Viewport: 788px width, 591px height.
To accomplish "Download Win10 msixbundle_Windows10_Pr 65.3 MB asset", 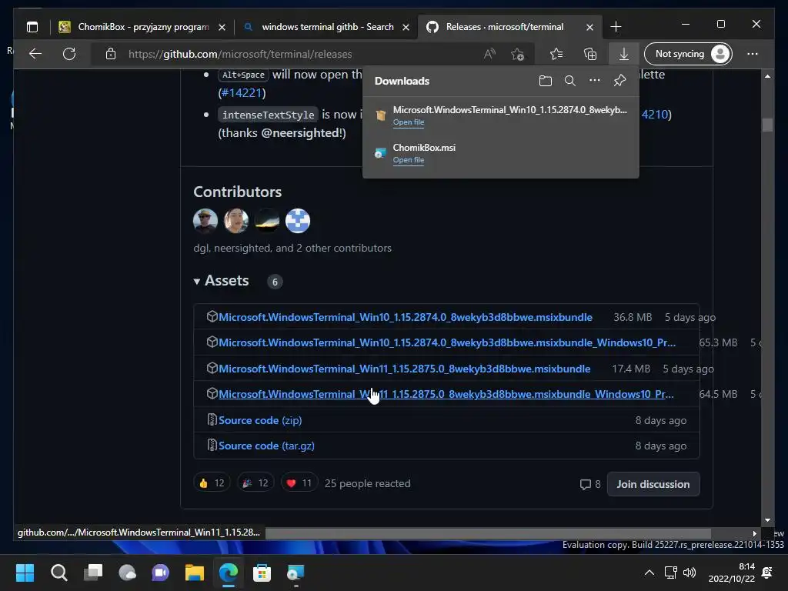I will [447, 342].
